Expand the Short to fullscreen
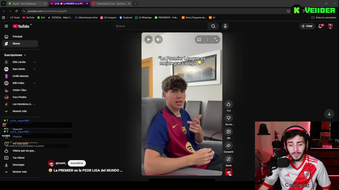The height and width of the screenshot is (190, 339). [x=216, y=40]
